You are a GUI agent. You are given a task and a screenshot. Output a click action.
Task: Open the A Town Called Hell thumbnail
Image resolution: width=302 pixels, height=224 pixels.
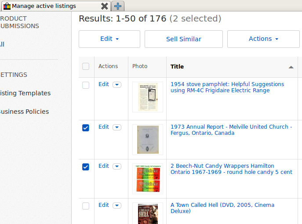click(148, 213)
